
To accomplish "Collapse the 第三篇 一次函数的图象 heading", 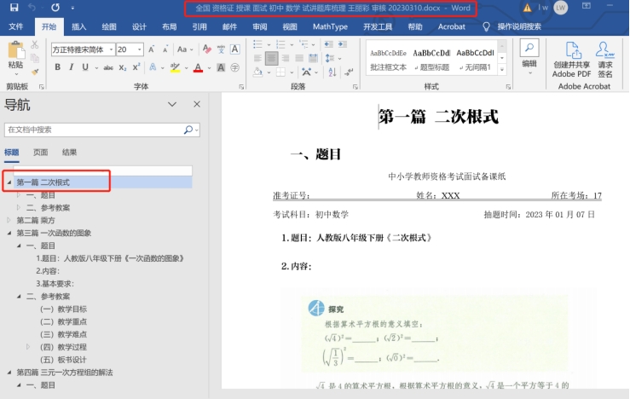I will [9, 233].
